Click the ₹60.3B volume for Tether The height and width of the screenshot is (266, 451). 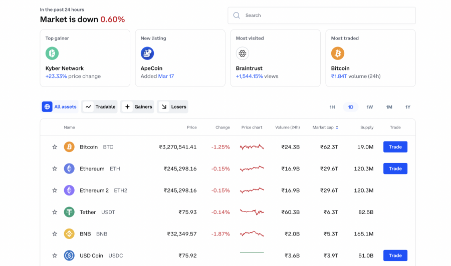pyautogui.click(x=291, y=212)
